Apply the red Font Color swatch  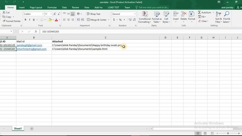(x=56, y=20)
